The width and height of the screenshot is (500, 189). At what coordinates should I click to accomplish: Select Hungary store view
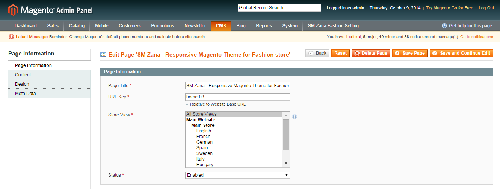pyautogui.click(x=234, y=165)
